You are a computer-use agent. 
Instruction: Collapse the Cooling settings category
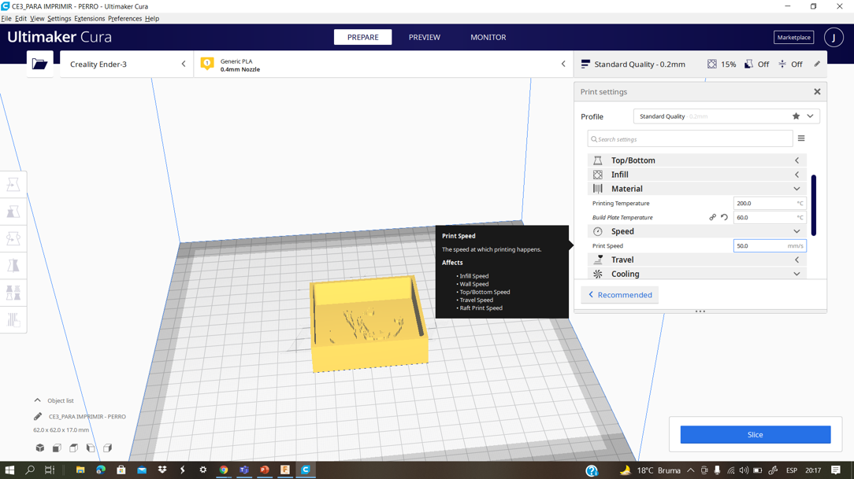(x=696, y=274)
